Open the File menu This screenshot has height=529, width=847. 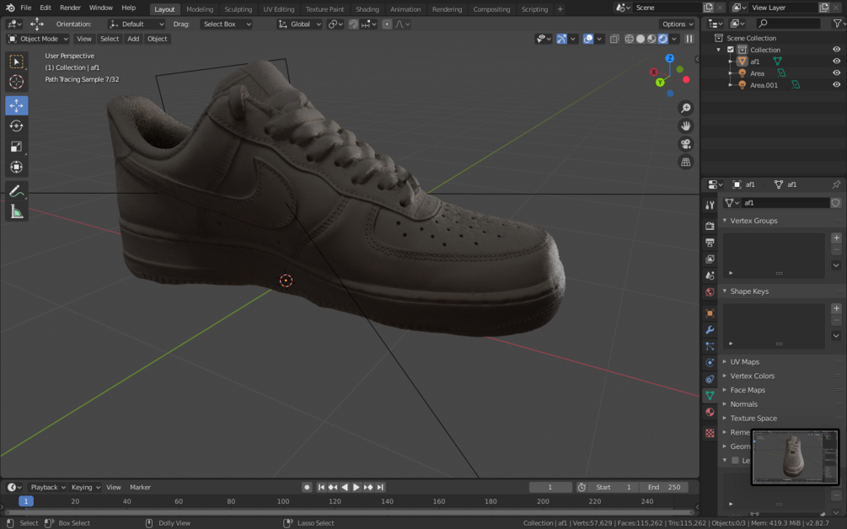pyautogui.click(x=25, y=8)
